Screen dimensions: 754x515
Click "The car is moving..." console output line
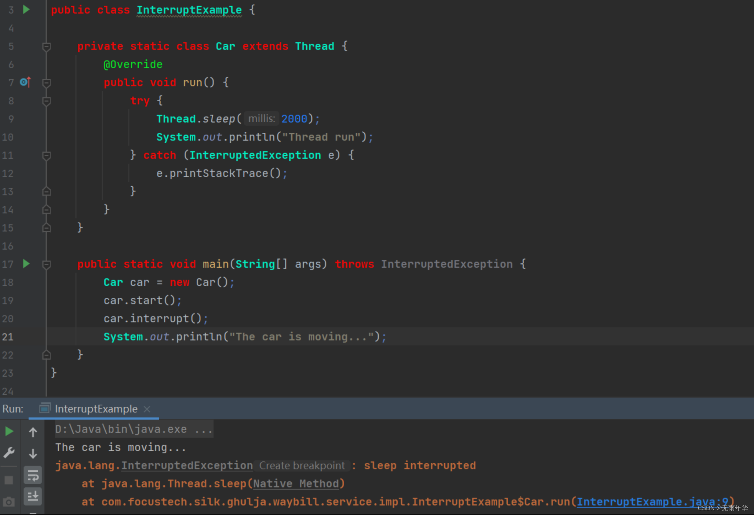(121, 447)
